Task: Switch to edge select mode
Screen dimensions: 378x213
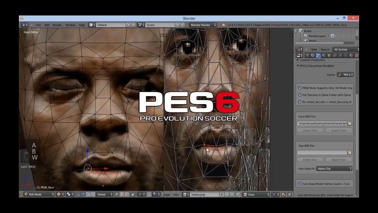Action: pos(121,194)
